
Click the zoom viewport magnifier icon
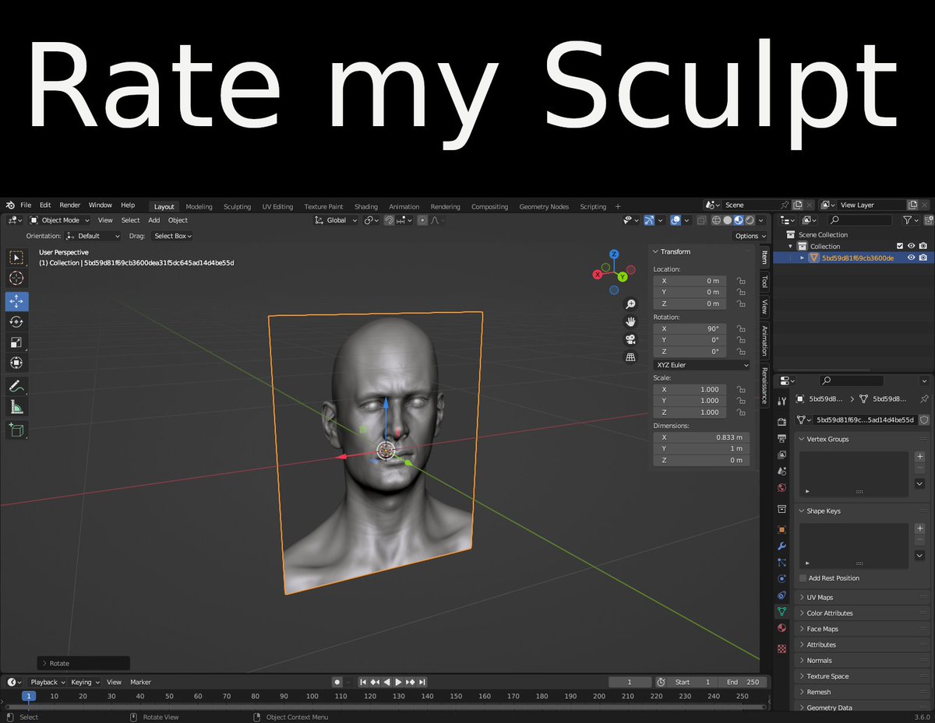pos(630,304)
